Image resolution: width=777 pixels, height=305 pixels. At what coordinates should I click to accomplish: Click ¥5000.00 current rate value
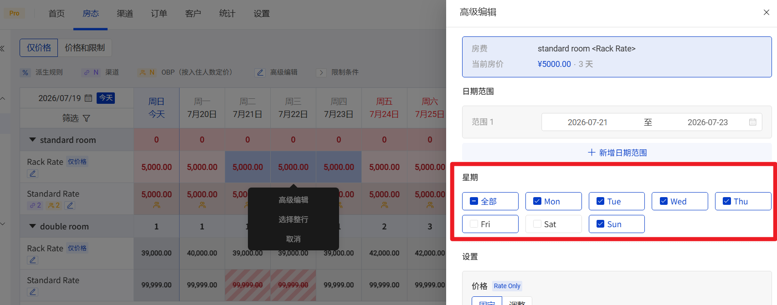(x=554, y=64)
